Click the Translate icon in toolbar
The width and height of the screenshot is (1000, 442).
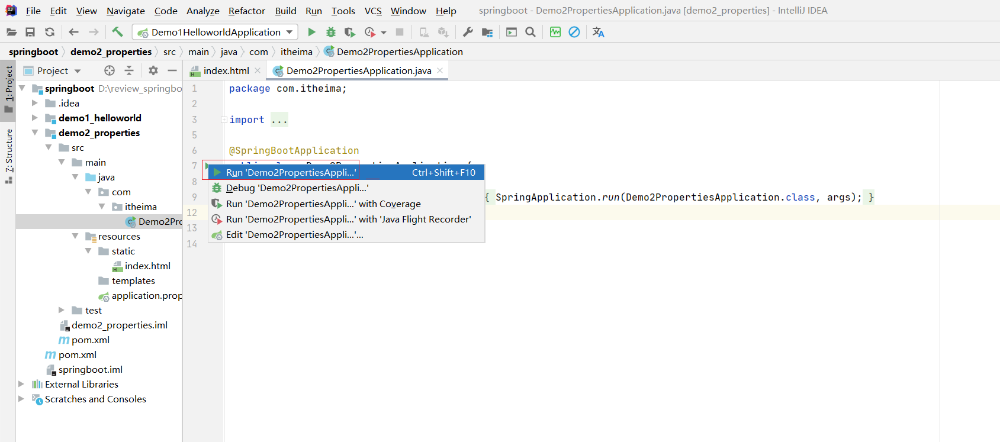pyautogui.click(x=599, y=32)
